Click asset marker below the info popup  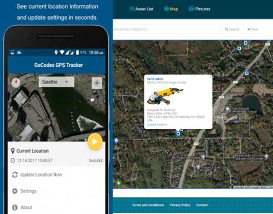[178, 134]
